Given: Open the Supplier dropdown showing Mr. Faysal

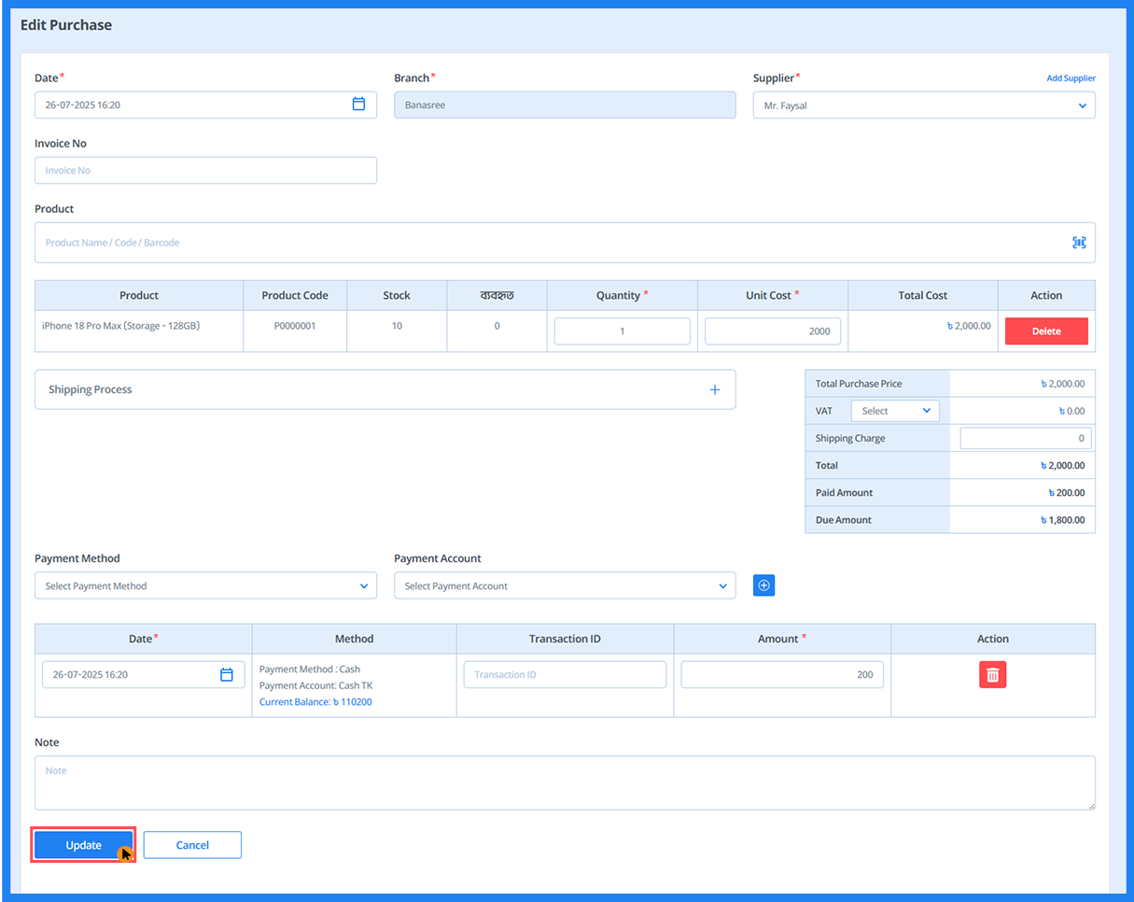Looking at the screenshot, I should pos(923,106).
